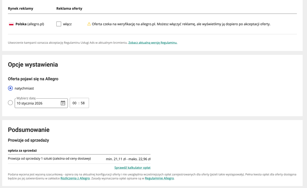Click the 'Reklama oferty' column header
Image resolution: width=307 pixels, height=188 pixels.
(69, 9)
